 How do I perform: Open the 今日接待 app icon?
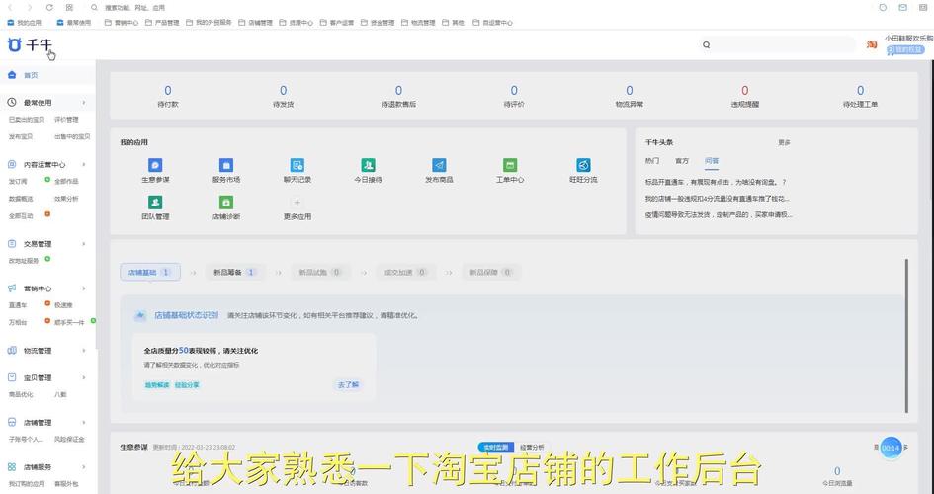pos(368,165)
